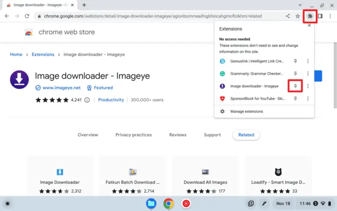This screenshot has height=211, width=337.
Task: Pin the SponsorBlock for YouTube extension
Action: tap(295, 98)
